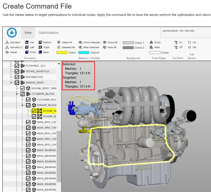Viewport: 211px width, 192px height.
Task: Collapse the CYLINDER_BLOCK tree node
Action: pyautogui.click(x=17, y=94)
